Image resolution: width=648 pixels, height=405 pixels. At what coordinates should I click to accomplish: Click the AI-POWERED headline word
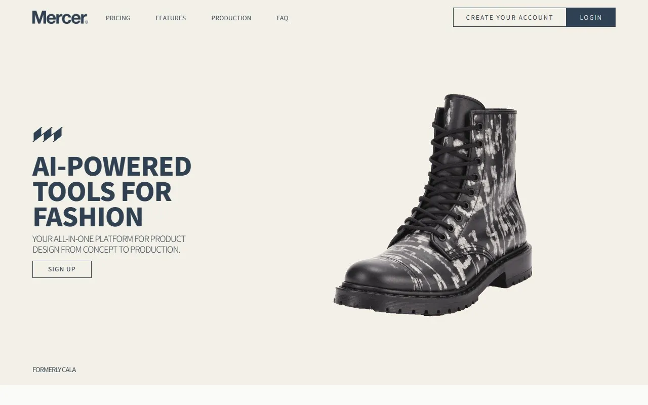point(112,167)
